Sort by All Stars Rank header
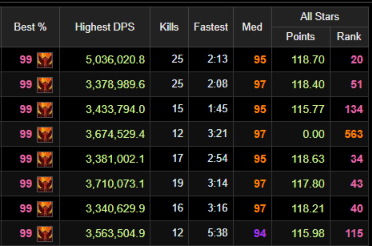Viewport: 372px width, 246px height. pos(349,37)
